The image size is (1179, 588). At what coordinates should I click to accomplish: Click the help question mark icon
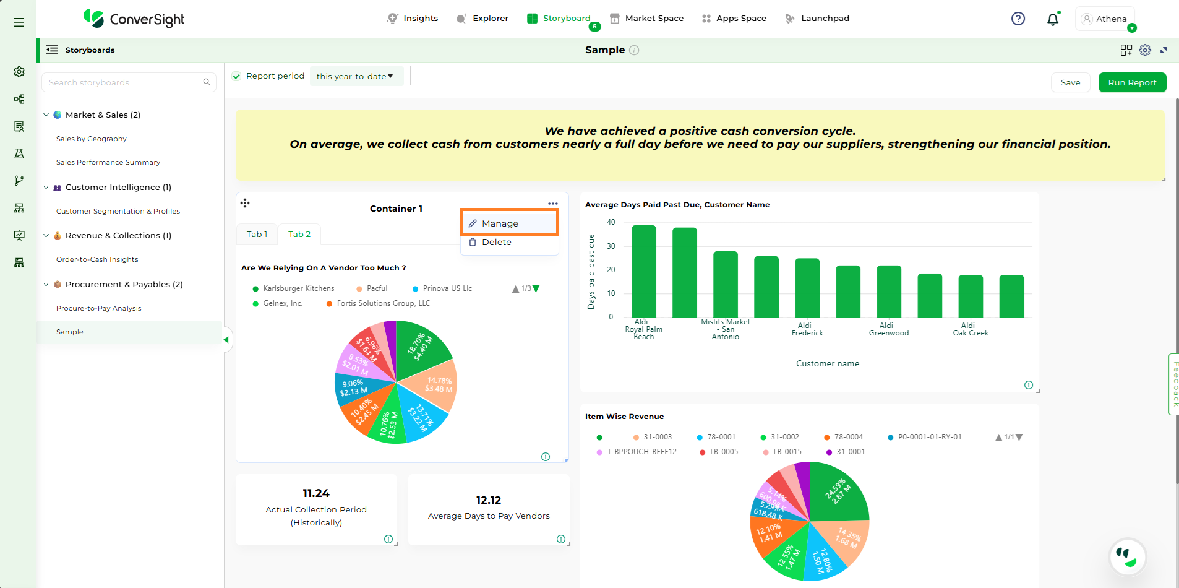[x=1018, y=19]
